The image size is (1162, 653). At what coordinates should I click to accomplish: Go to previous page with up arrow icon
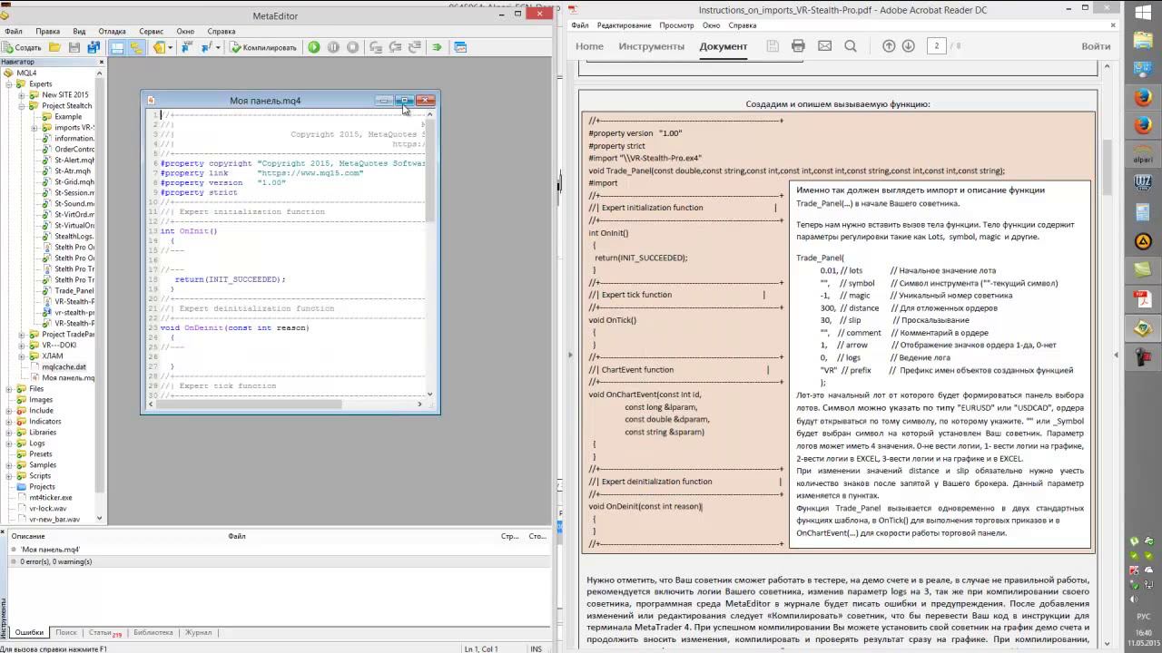[889, 46]
